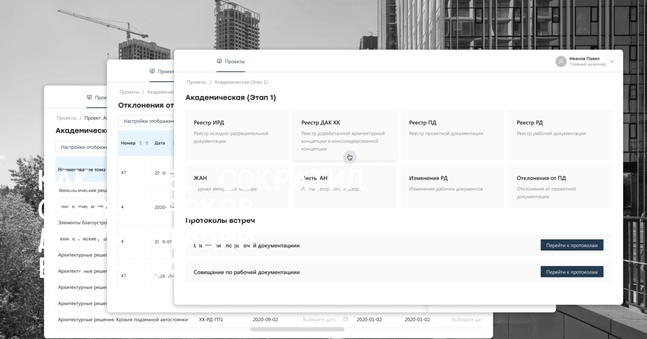Open the Реестр ИРД card

237,135
